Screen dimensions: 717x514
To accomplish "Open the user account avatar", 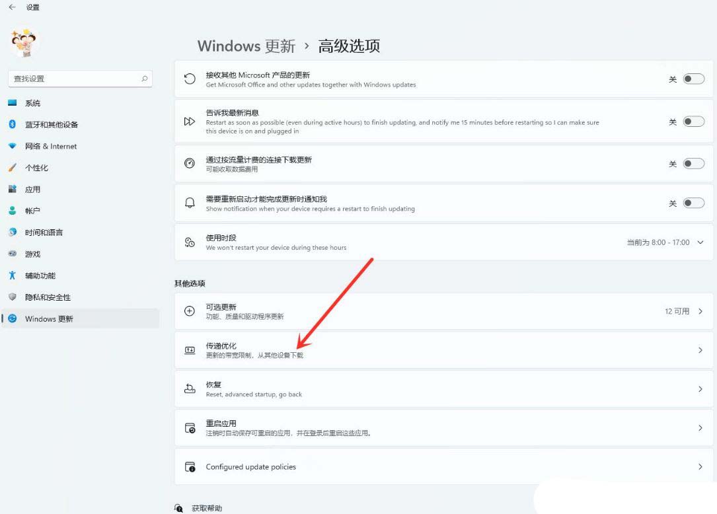I will (x=24, y=42).
